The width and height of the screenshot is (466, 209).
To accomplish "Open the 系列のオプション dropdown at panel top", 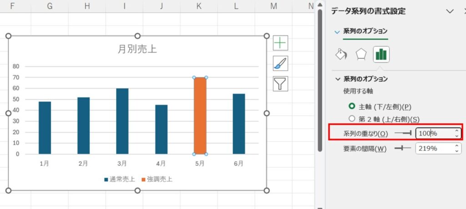I will pos(337,31).
